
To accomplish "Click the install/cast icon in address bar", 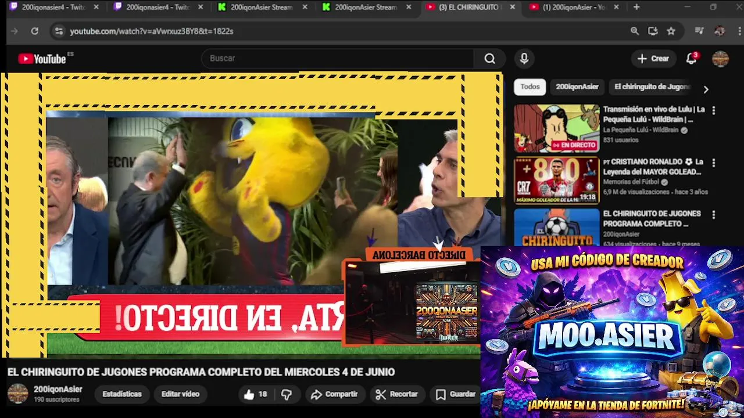I will click(x=653, y=31).
